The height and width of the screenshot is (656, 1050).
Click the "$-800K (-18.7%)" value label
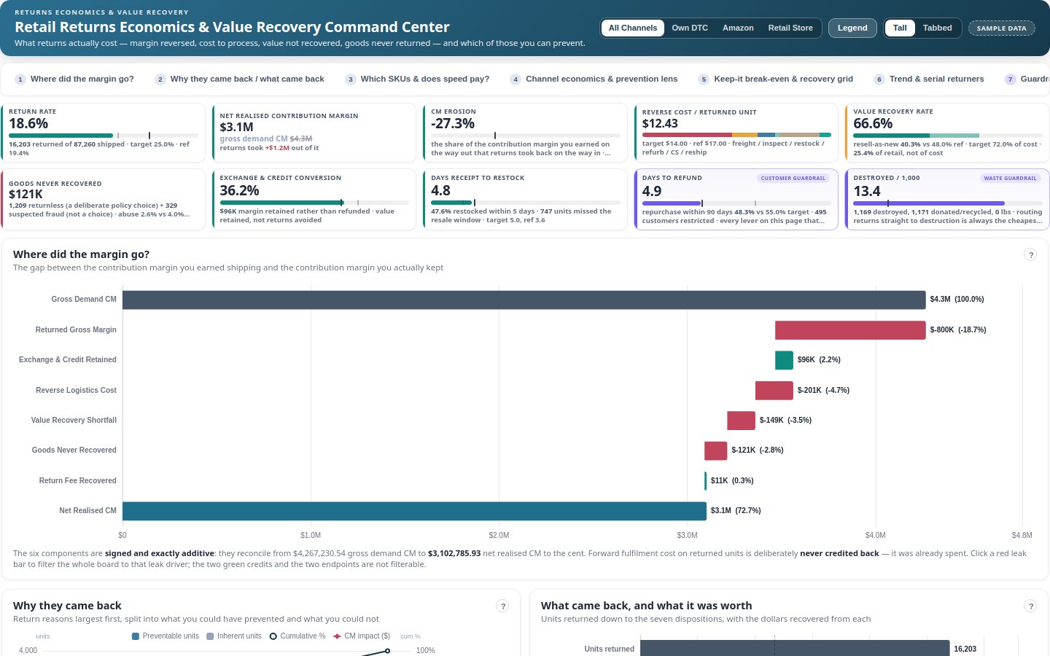tap(958, 330)
